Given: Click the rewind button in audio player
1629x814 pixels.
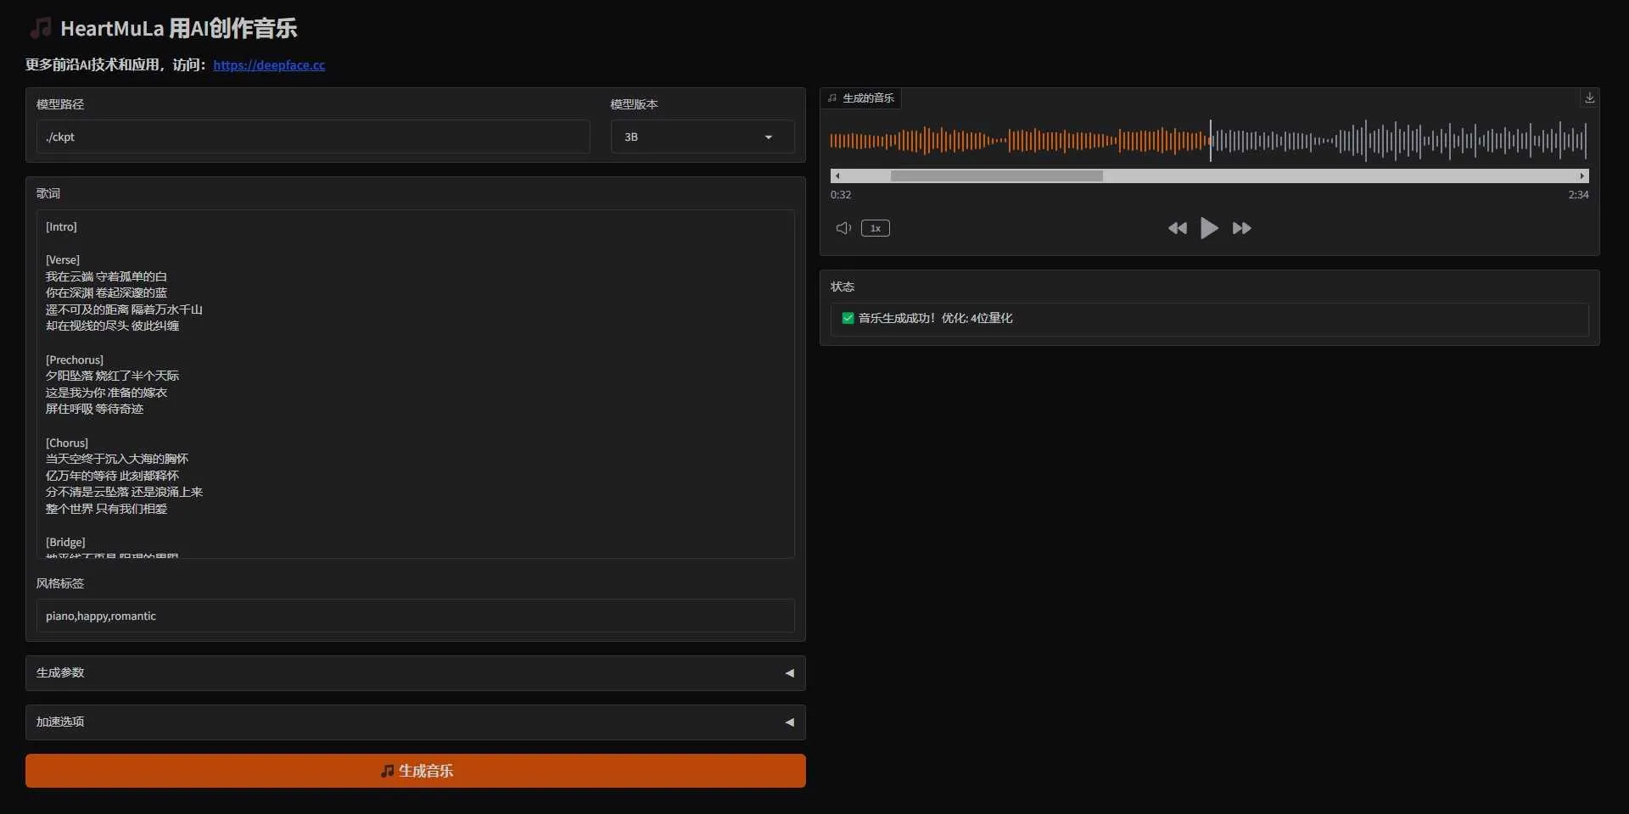Looking at the screenshot, I should [1177, 228].
